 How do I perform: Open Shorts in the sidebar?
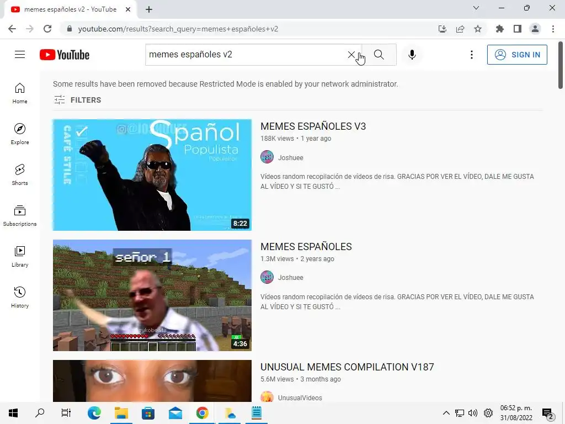[x=20, y=175]
